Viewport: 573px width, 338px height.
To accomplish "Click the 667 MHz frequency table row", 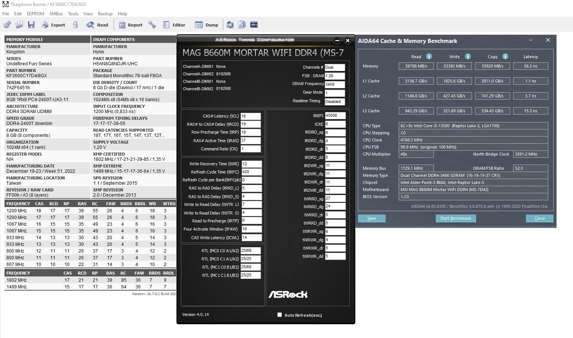I will point(90,265).
